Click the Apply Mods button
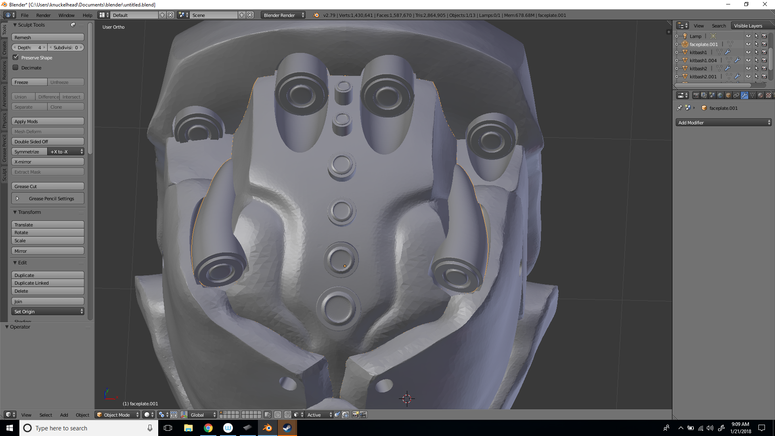The image size is (775, 436). pyautogui.click(x=48, y=121)
